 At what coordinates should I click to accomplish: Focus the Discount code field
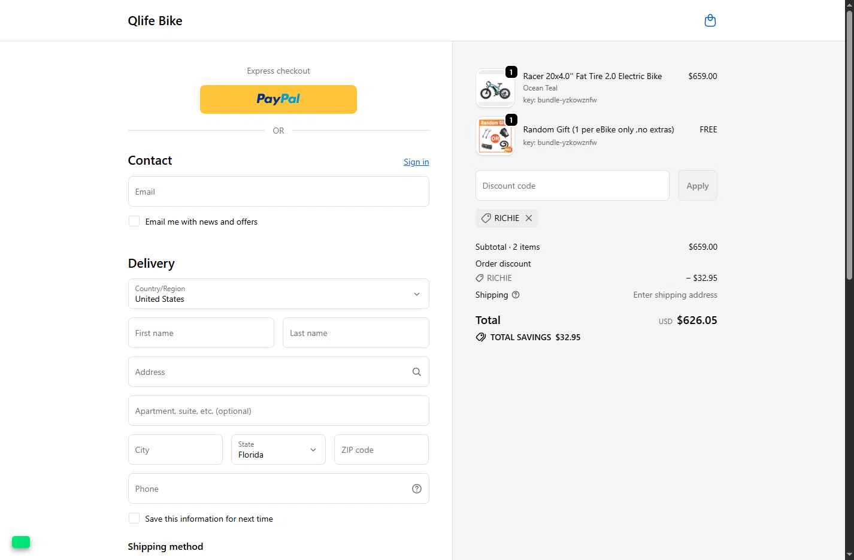pos(573,186)
